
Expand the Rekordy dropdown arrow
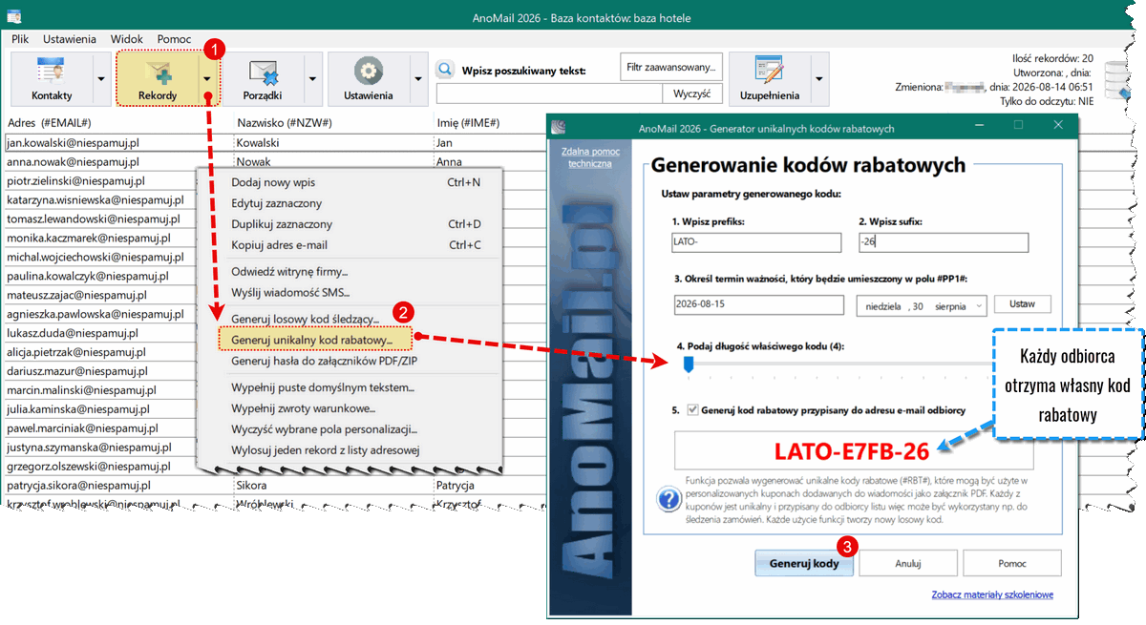point(208,79)
